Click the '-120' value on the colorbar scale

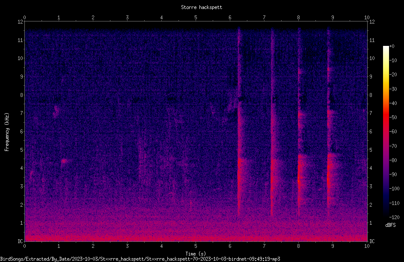395,217
